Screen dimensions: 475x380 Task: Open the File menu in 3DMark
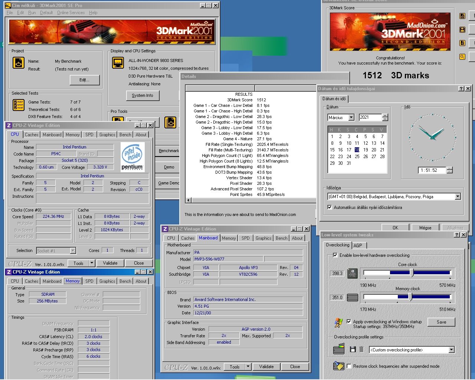pos(10,13)
